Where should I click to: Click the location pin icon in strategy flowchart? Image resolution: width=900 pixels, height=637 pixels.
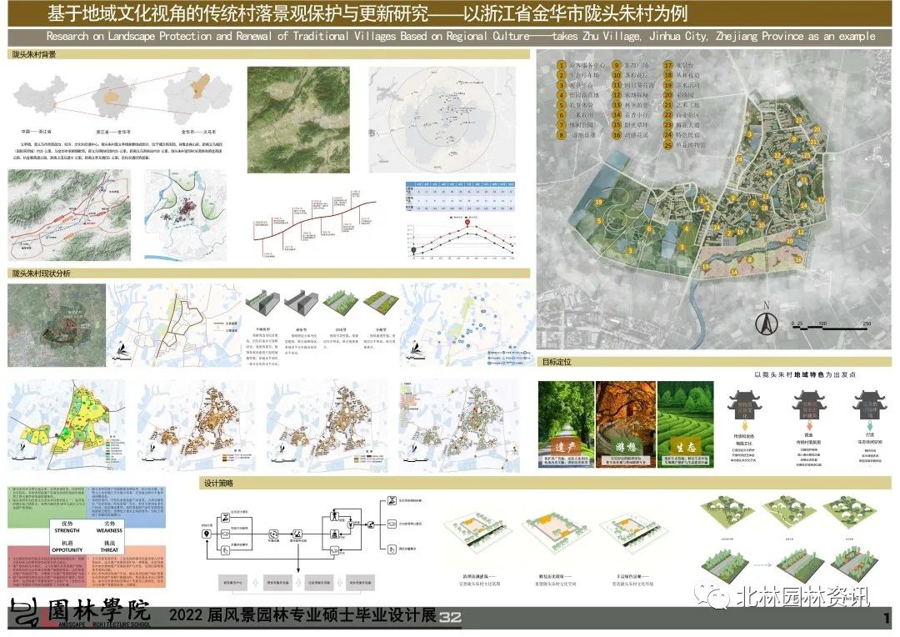tap(207, 534)
